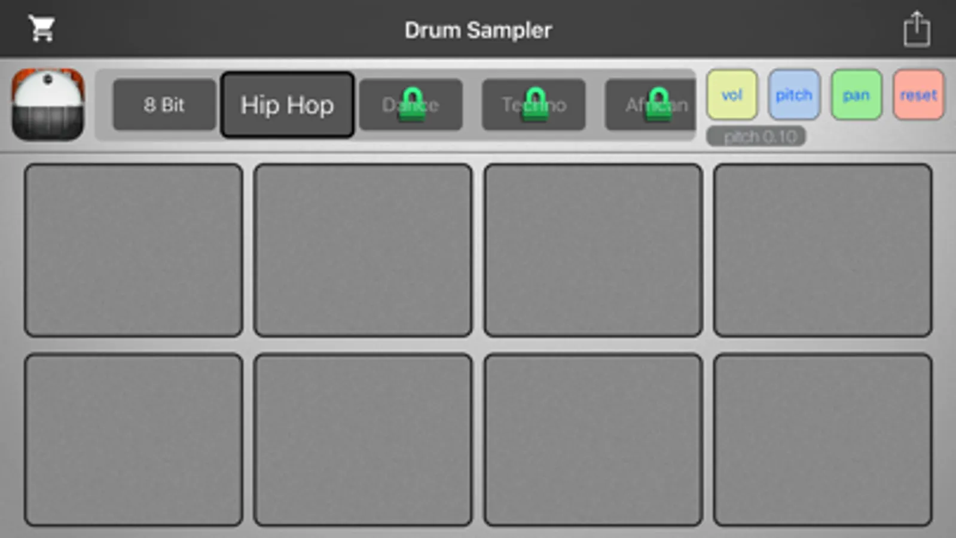Click the red reset button

[918, 94]
